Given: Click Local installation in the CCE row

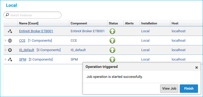Looking at the screenshot, I should pyautogui.click(x=145, y=41).
